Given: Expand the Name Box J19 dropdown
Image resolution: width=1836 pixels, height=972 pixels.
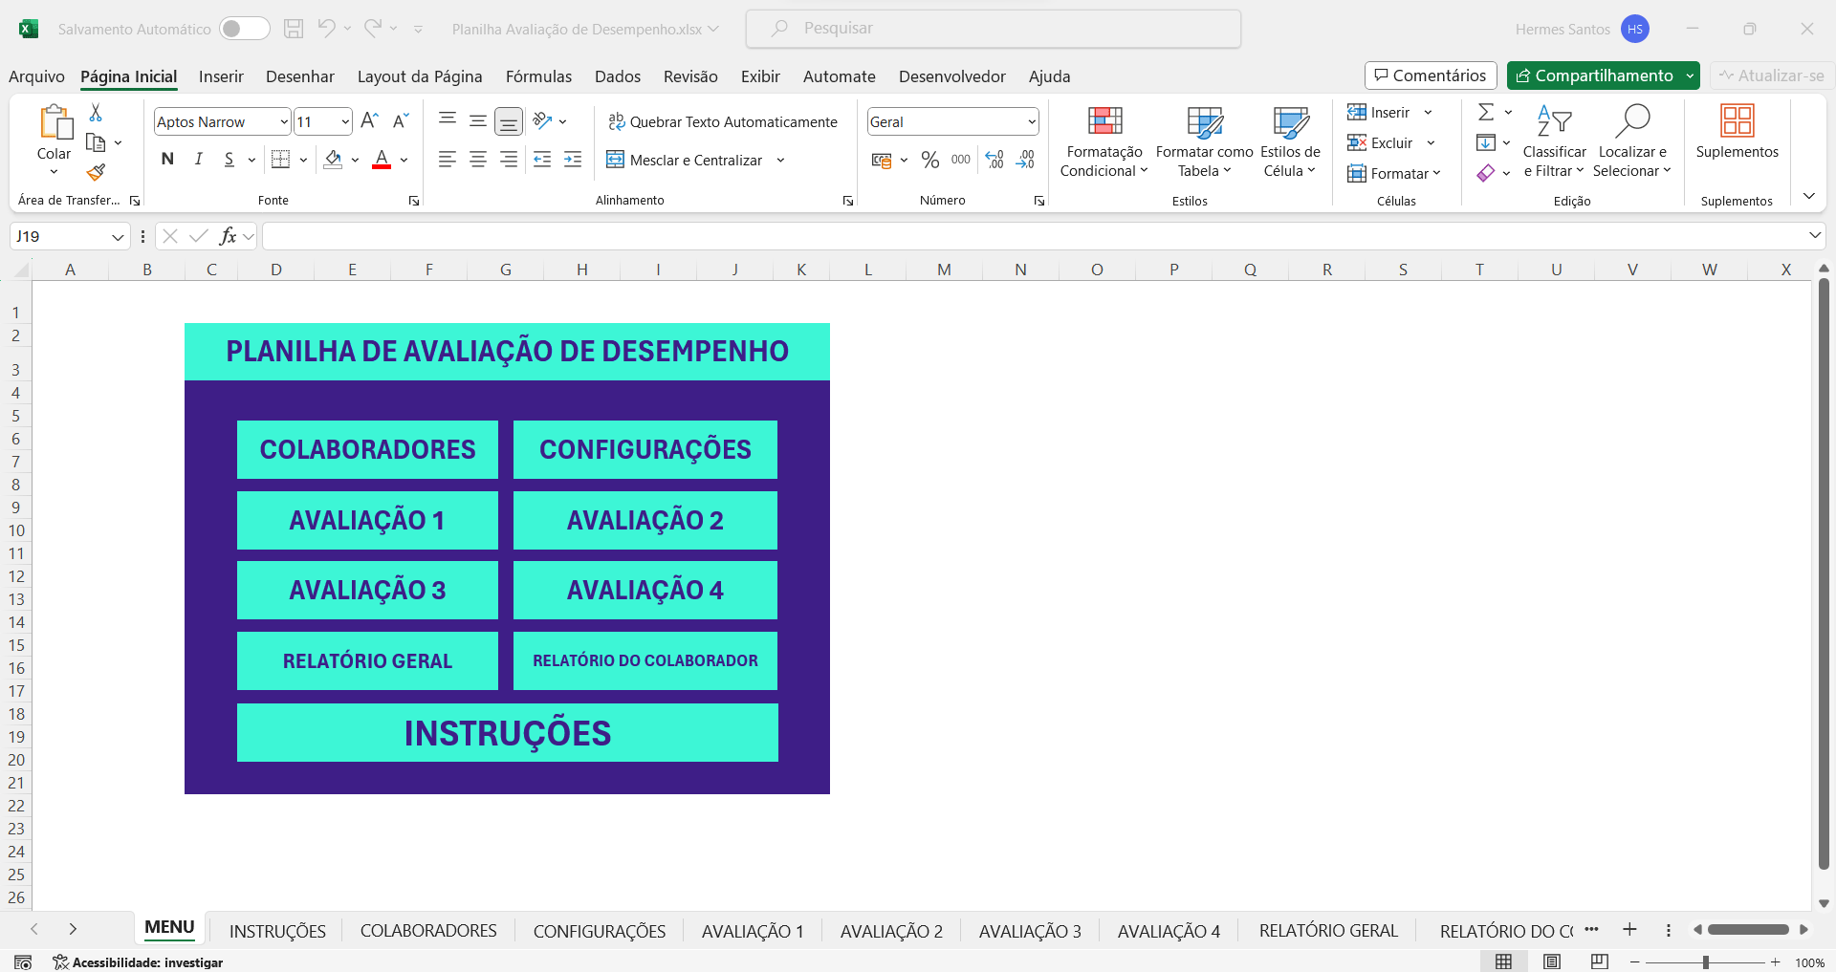Looking at the screenshot, I should [118, 236].
